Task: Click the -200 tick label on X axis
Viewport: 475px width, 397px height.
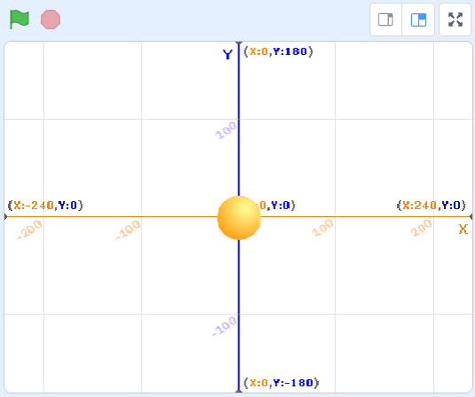Action: coord(29,230)
